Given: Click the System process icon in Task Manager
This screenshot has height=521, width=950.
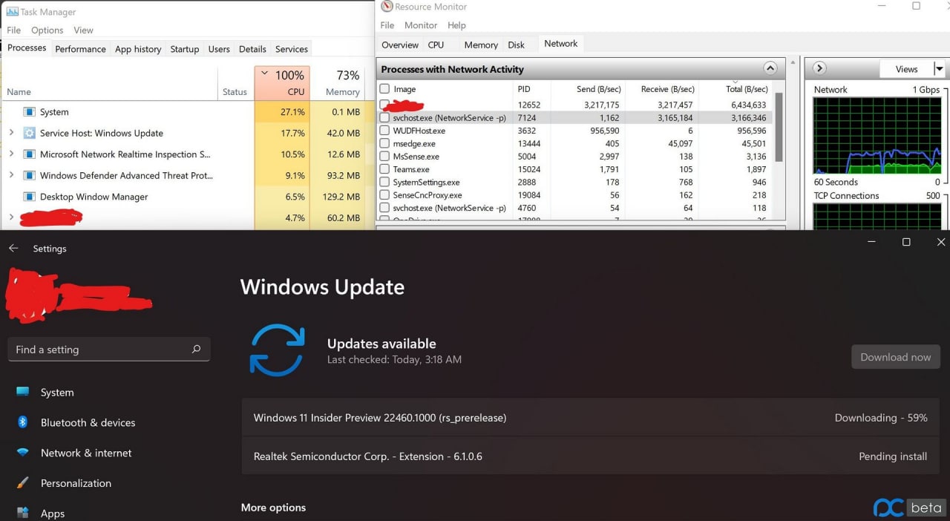Looking at the screenshot, I should [29, 112].
